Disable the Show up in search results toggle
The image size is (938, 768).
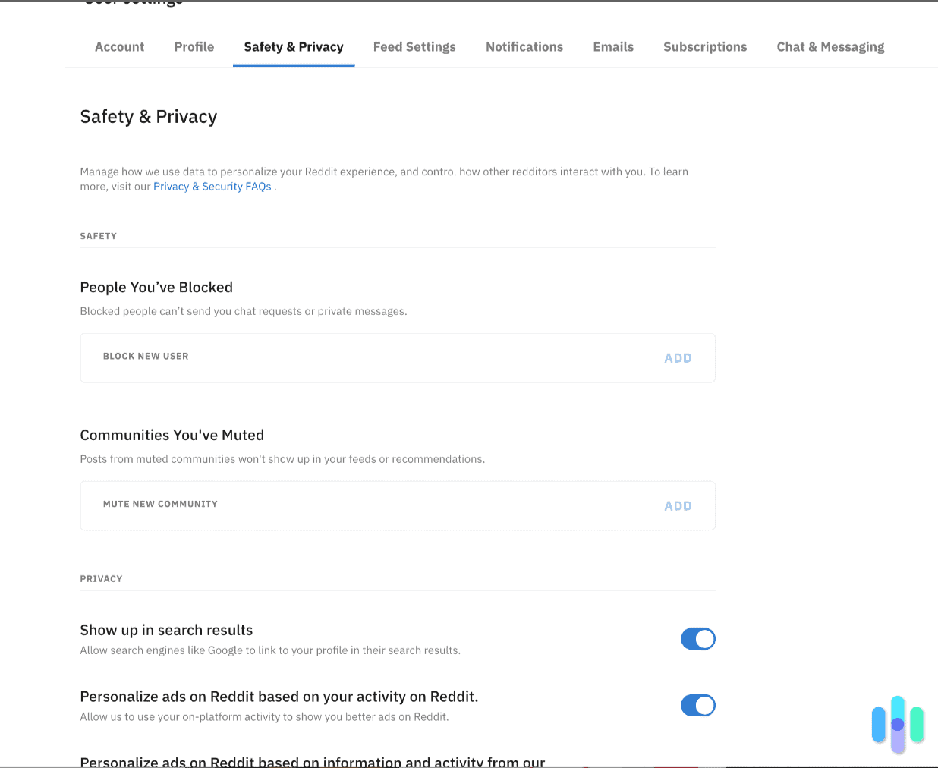[698, 638]
